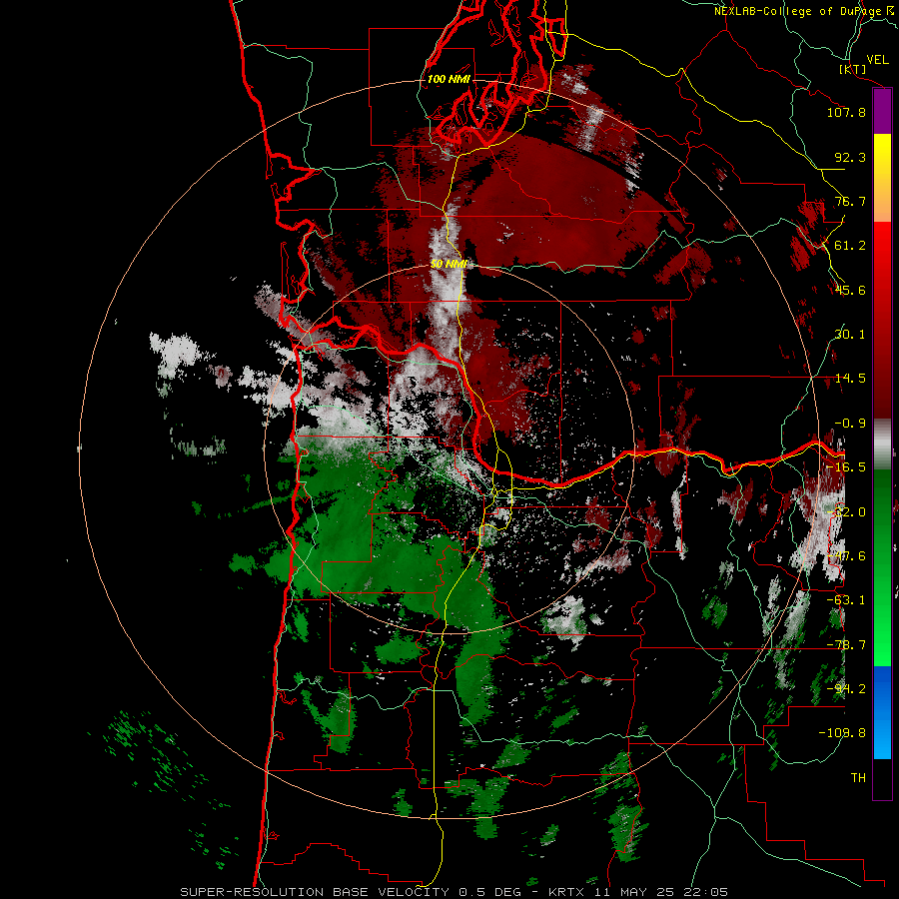The height and width of the screenshot is (899, 899).
Task: Click the 50 NMI range ring label
Action: tap(449, 264)
